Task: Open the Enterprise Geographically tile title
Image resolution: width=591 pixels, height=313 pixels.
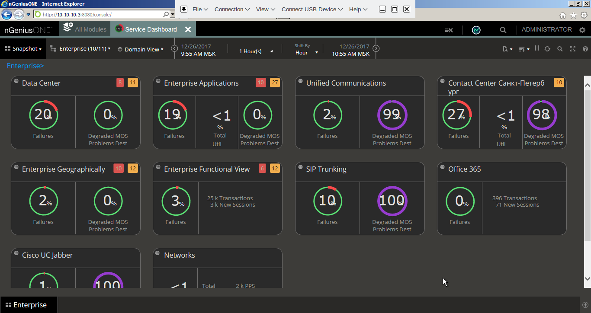Action: [x=64, y=169]
